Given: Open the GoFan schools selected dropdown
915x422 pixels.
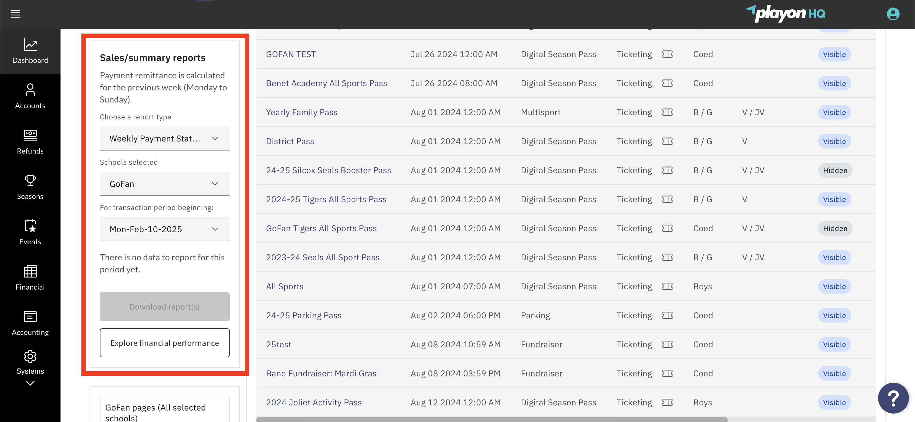Looking at the screenshot, I should click(165, 183).
